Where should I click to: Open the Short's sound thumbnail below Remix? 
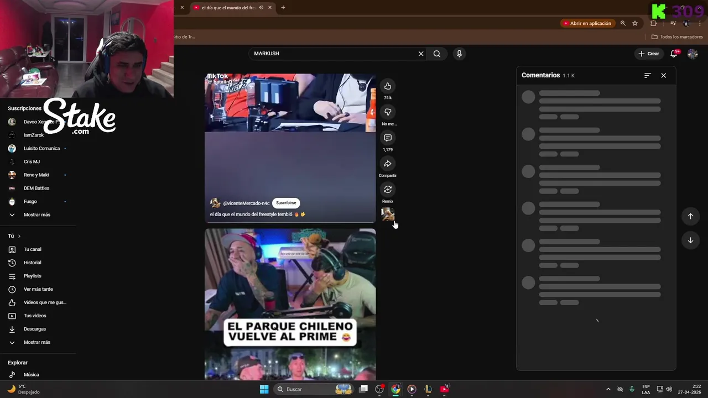pyautogui.click(x=388, y=214)
